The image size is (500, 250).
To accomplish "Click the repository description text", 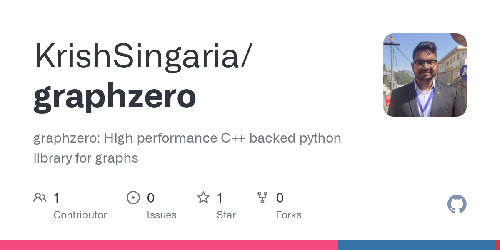I will (187, 148).
